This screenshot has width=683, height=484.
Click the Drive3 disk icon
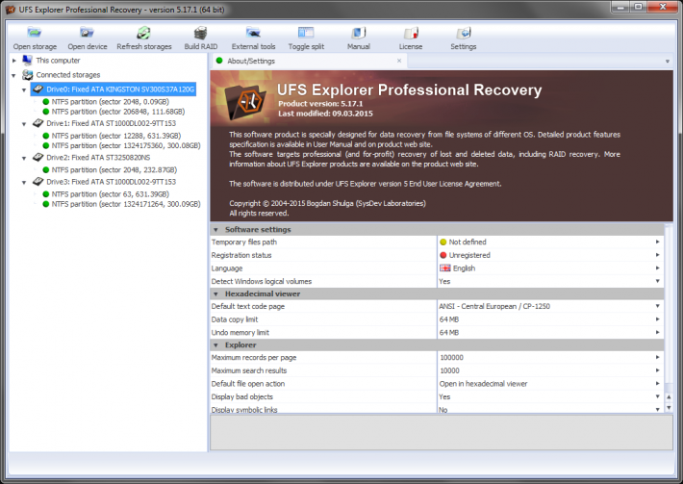(x=38, y=181)
